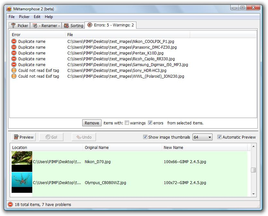268x216 pixels.
Task: Click error icon for Pentax_K10D.jpg row
Action: (14, 53)
